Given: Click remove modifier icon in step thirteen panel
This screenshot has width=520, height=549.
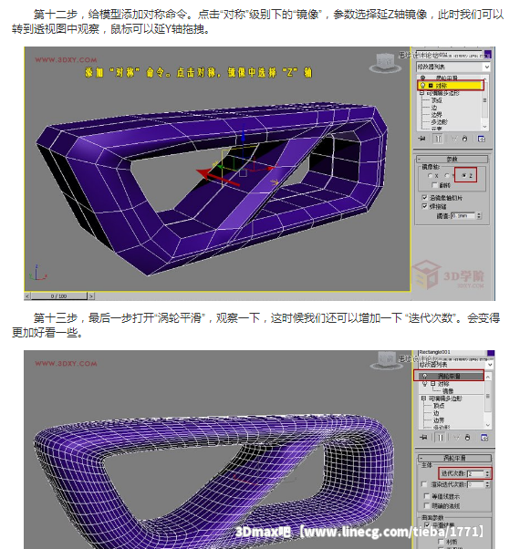Looking at the screenshot, I should [467, 438].
